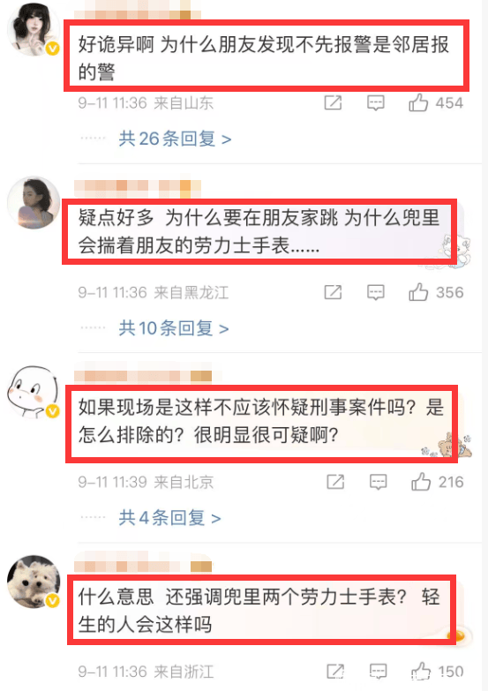Reply to the comment from 山东
488x691 pixels.
point(376,103)
